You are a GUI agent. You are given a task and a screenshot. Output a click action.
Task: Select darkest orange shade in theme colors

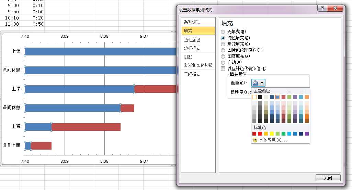(x=307, y=121)
